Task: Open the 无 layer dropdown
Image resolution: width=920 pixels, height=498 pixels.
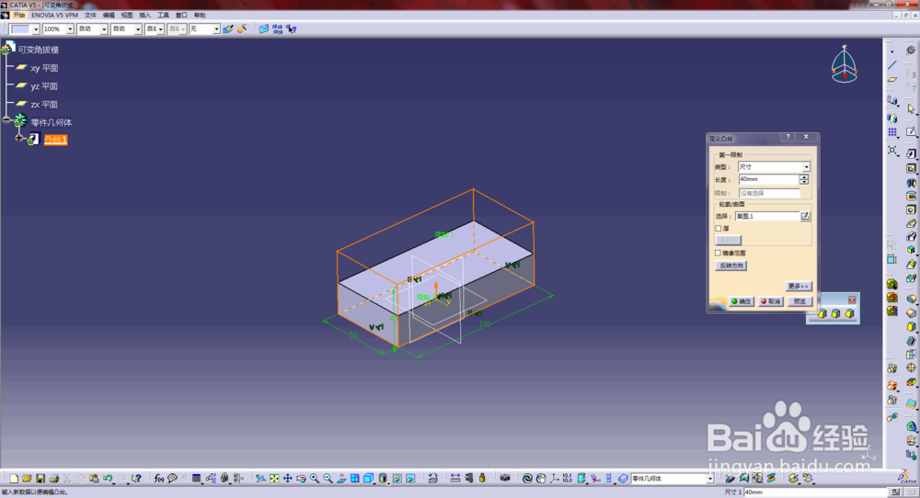Action: pyautogui.click(x=216, y=28)
